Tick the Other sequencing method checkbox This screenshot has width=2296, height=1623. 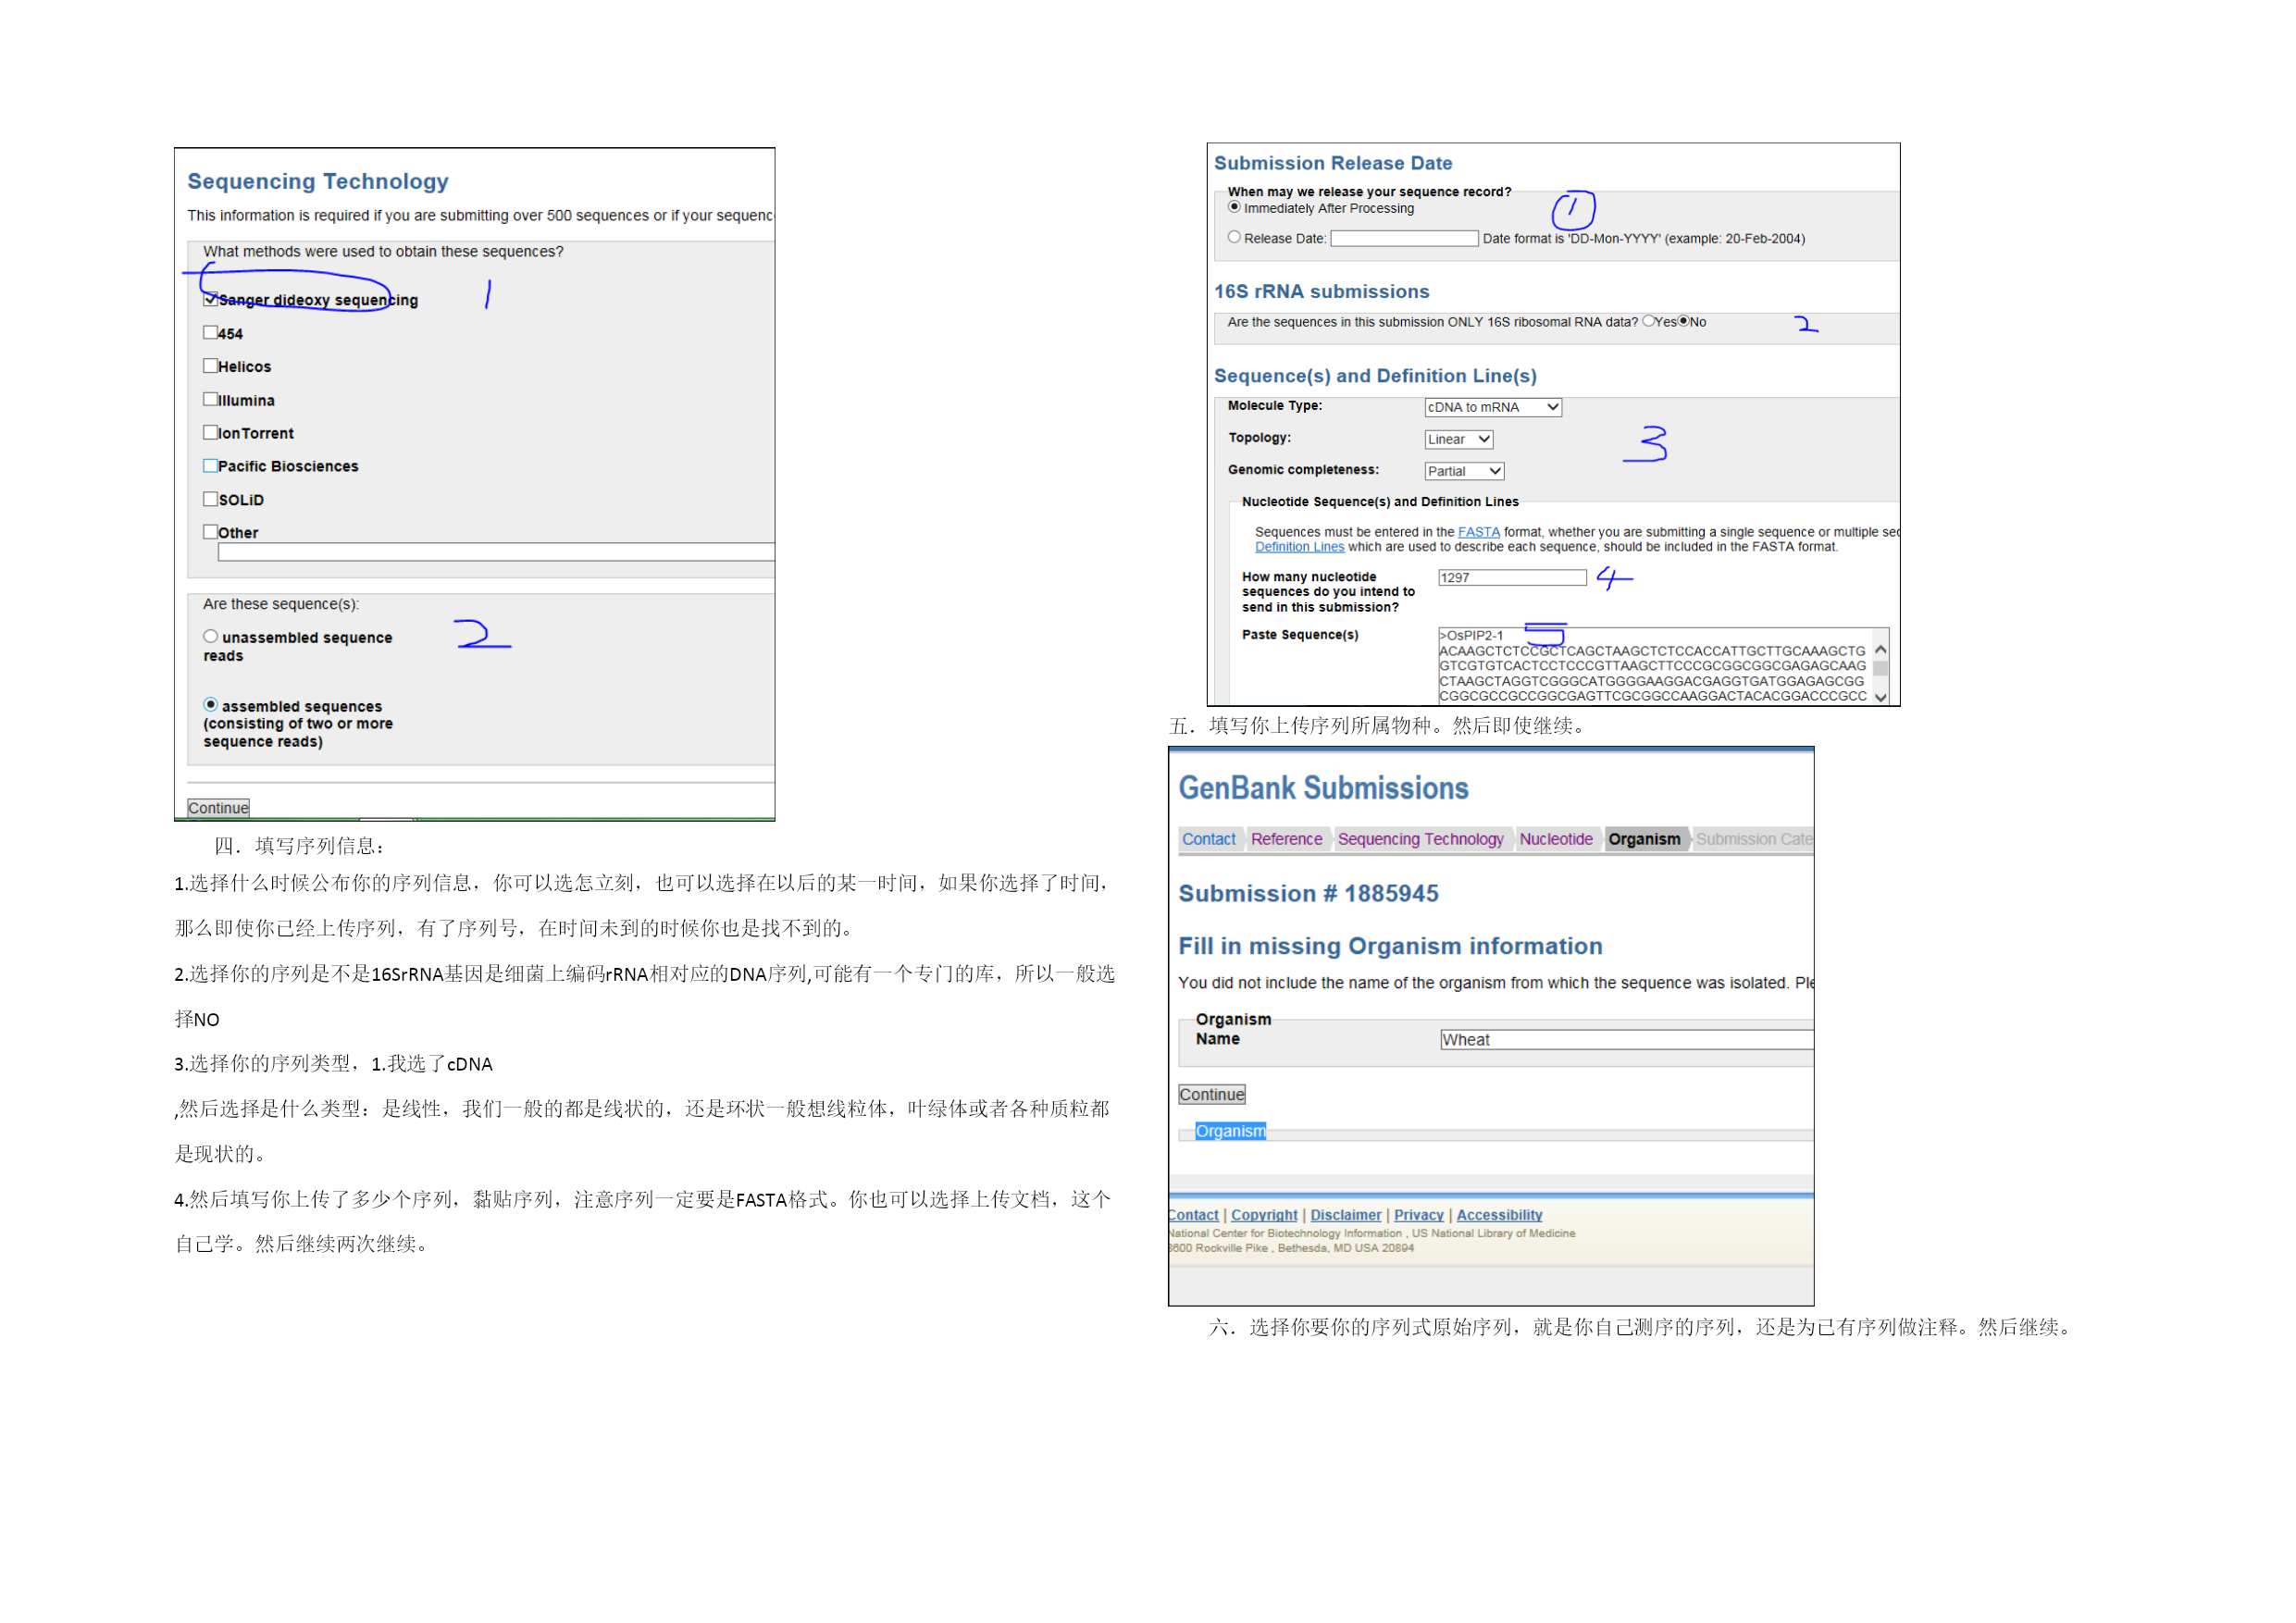(x=210, y=532)
